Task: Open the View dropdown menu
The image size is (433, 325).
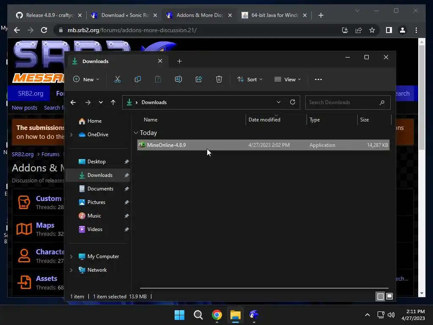Action: click(288, 79)
